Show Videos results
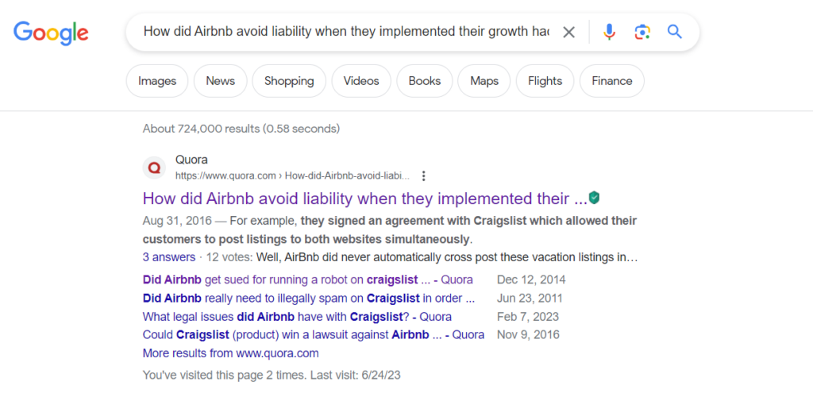Viewport: 813px width, 401px height. pyautogui.click(x=361, y=81)
